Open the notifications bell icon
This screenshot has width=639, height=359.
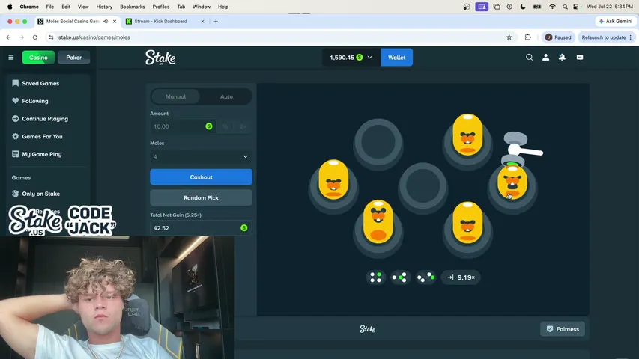point(562,58)
